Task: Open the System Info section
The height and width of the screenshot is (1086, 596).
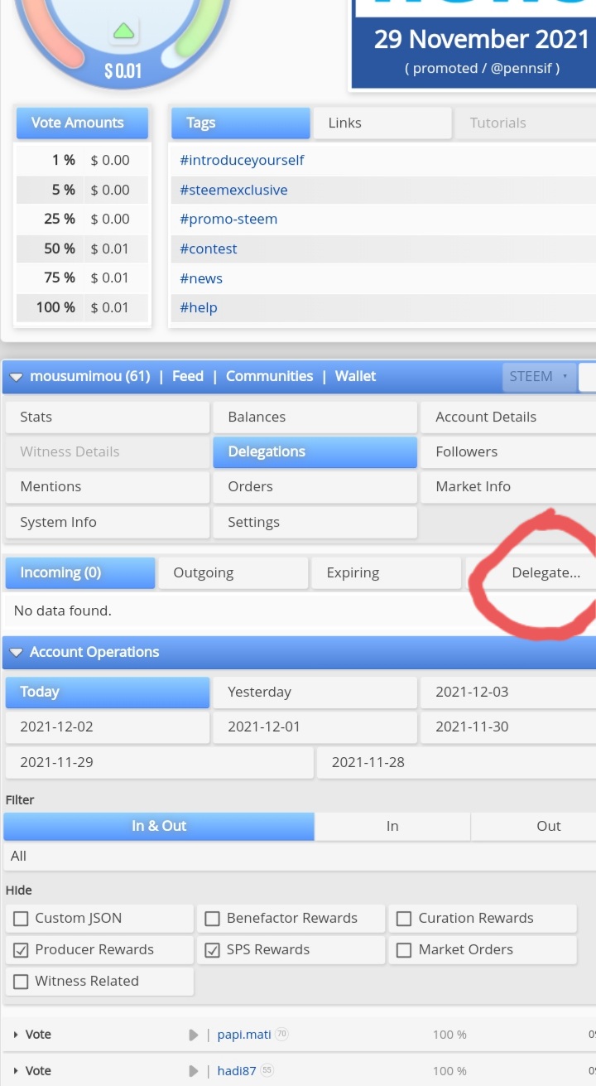Action: [x=107, y=522]
